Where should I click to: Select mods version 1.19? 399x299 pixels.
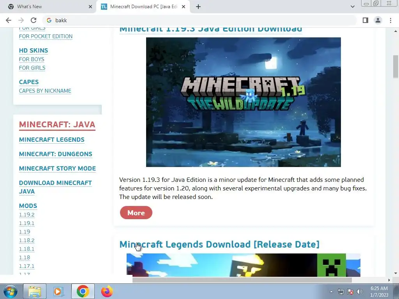[25, 232]
